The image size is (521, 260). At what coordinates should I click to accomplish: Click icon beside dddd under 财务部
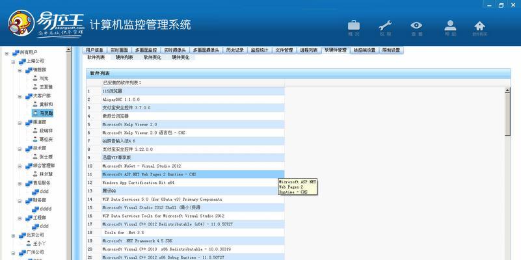35,209
